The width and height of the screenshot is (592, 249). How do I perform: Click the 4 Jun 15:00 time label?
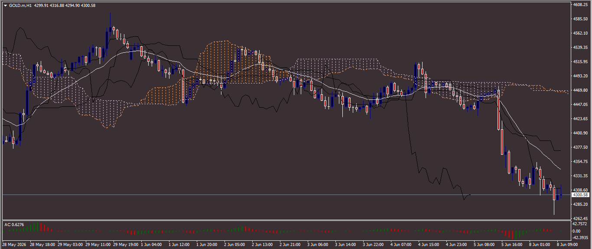pos(429,245)
